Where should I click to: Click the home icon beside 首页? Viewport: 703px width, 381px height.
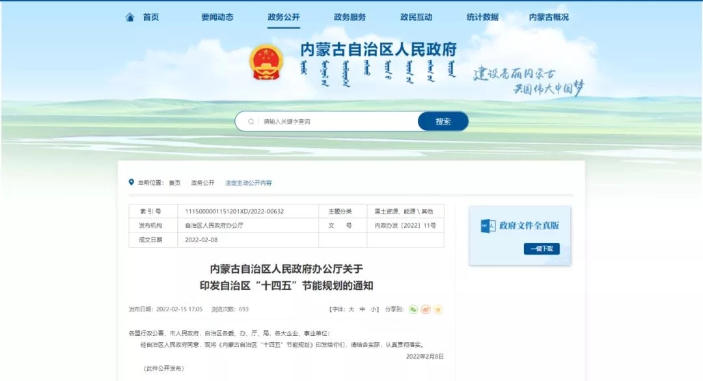[x=130, y=18]
